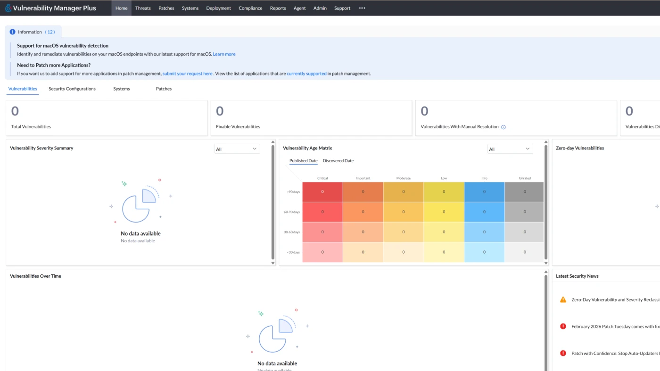Click the Fixable Vulnerabilities count card
The image size is (660, 371).
click(311, 118)
